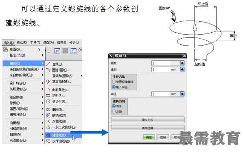The width and height of the screenshot is (243, 155).
Task: Open the 圈数 field dropdown arrow
Action: pyautogui.click(x=182, y=63)
